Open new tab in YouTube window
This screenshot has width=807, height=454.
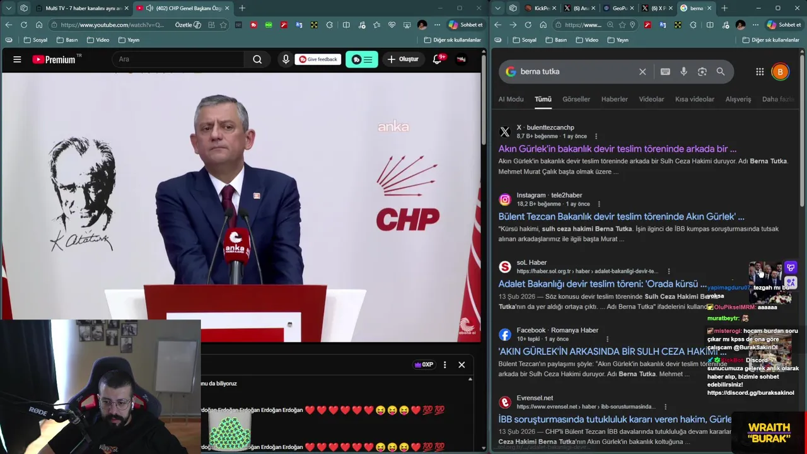[x=242, y=8]
